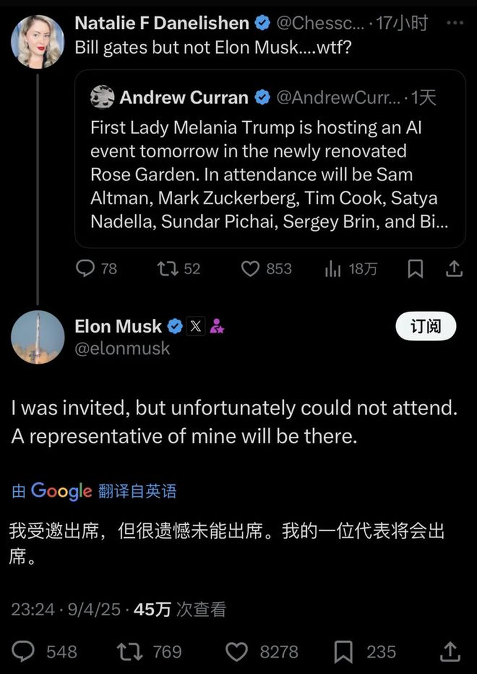The image size is (477, 674).
Task: Share Elon Musk's post
Action: pos(450,651)
